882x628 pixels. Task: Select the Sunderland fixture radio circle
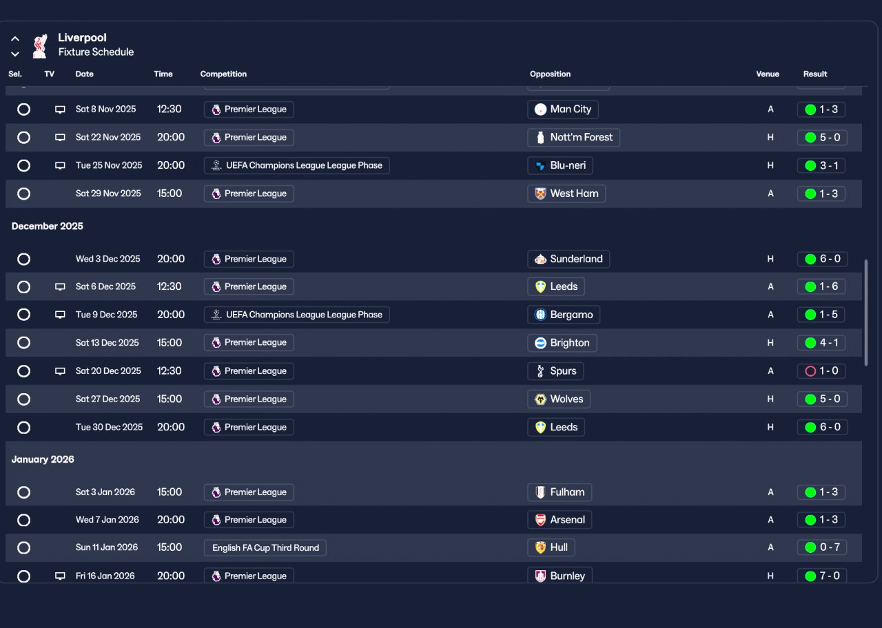click(x=23, y=259)
